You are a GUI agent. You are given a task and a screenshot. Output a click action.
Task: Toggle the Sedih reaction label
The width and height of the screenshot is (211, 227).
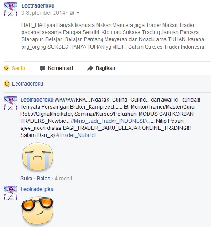click(x=18, y=68)
